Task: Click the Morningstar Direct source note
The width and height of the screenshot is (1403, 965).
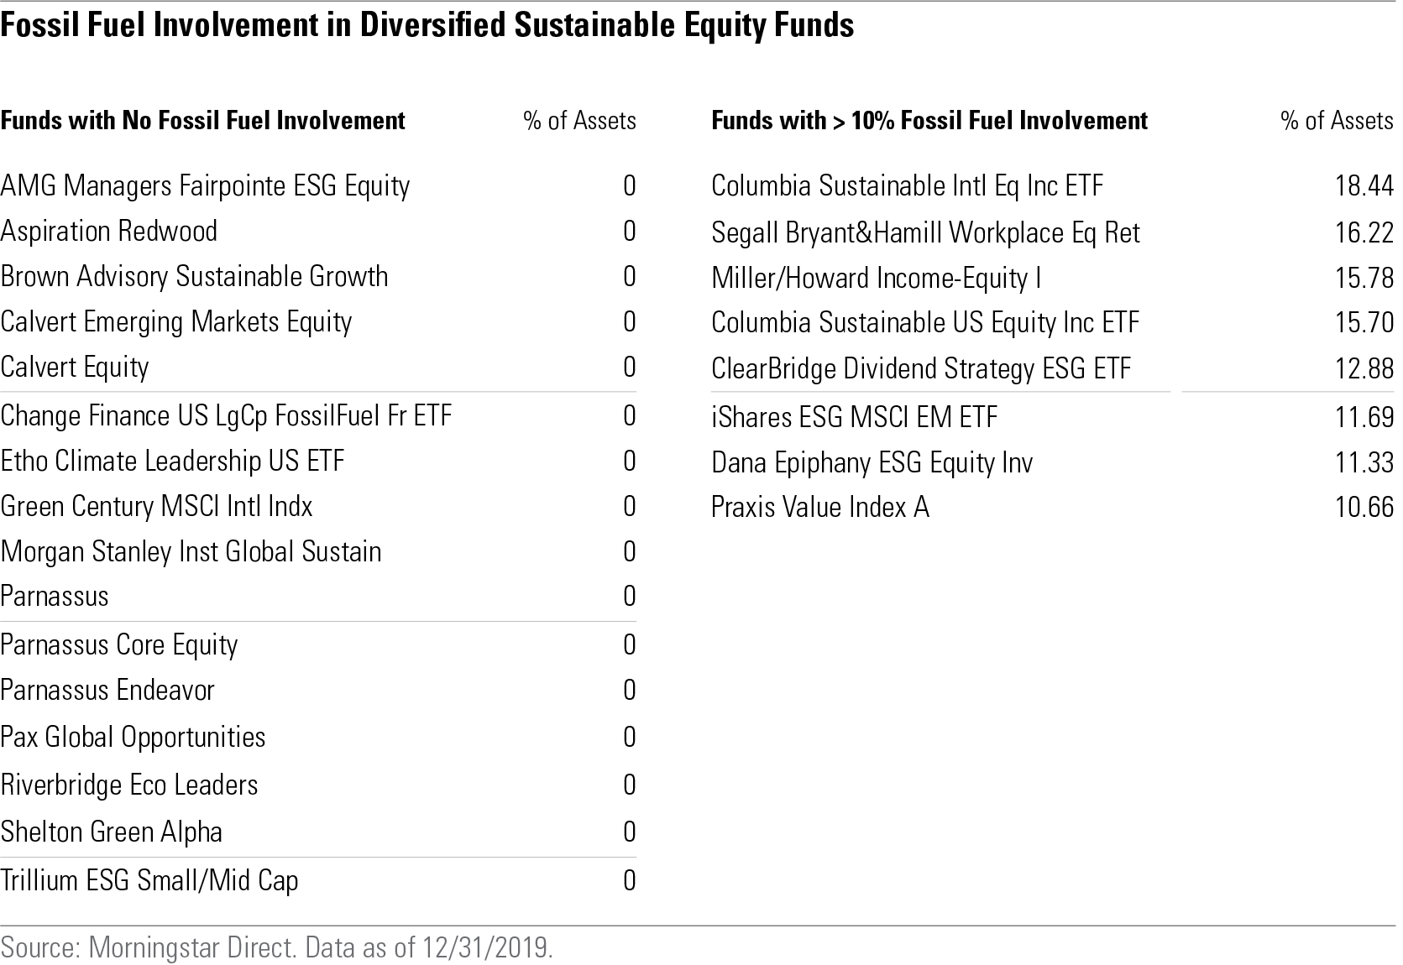Action: [277, 947]
